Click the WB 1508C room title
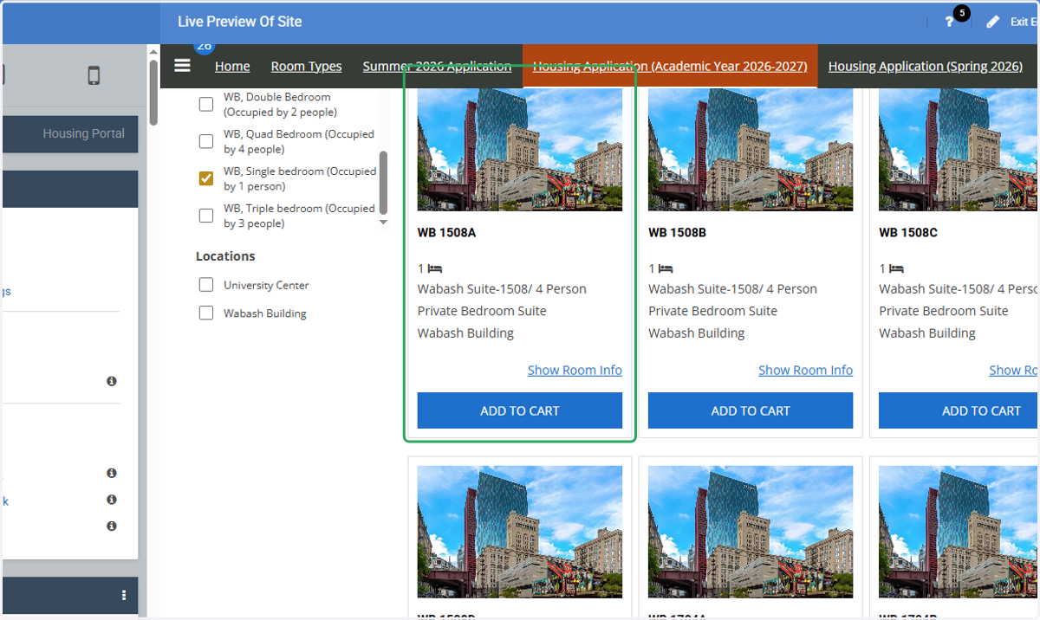1040x620 pixels. (908, 233)
